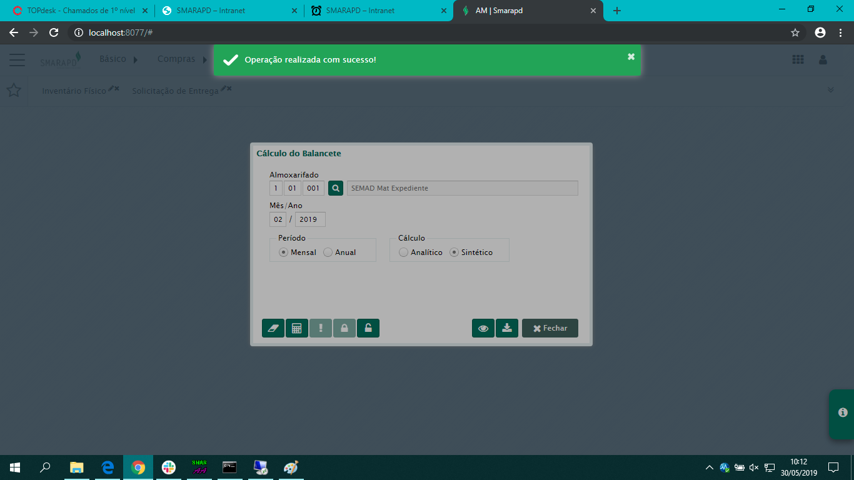
Task: Remove the Solicitação de Entrega shortcut
Action: (x=229, y=89)
